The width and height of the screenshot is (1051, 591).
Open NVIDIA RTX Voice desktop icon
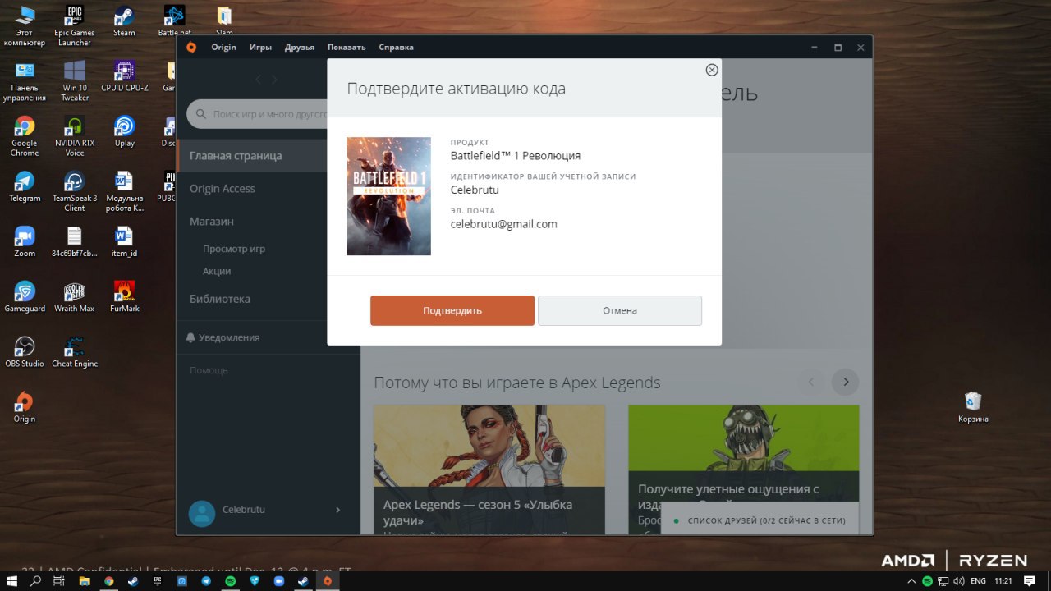click(x=75, y=136)
